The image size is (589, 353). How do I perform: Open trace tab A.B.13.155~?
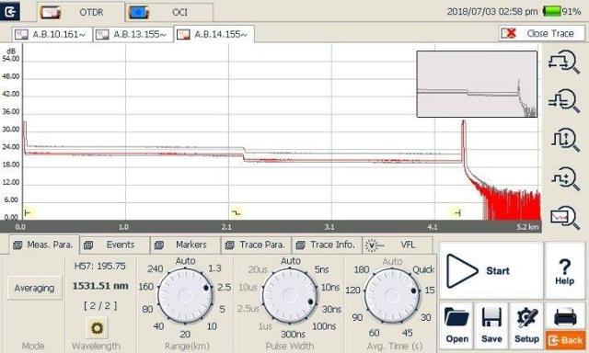(x=133, y=35)
